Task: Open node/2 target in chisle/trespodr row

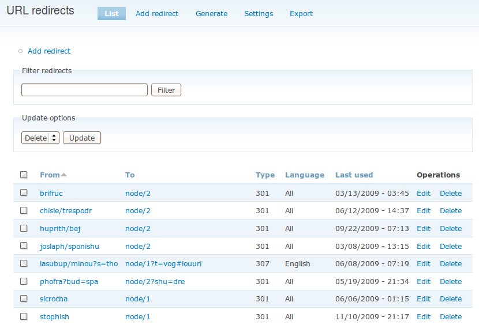Action: [x=138, y=211]
